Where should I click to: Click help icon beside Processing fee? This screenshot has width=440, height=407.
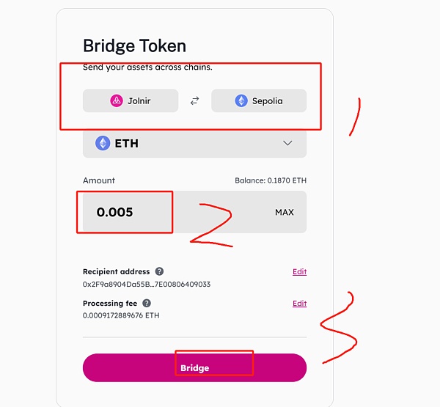click(147, 303)
